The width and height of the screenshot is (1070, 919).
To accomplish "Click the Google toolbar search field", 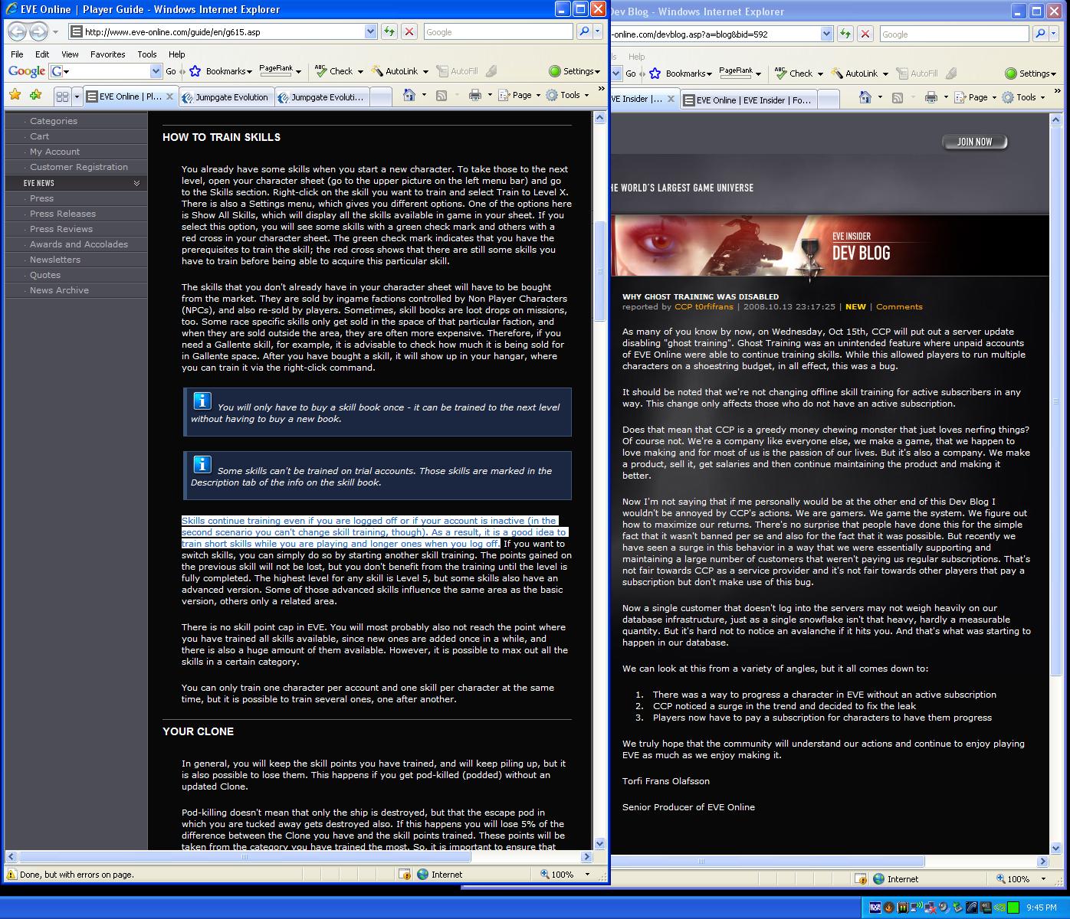I will click(106, 71).
